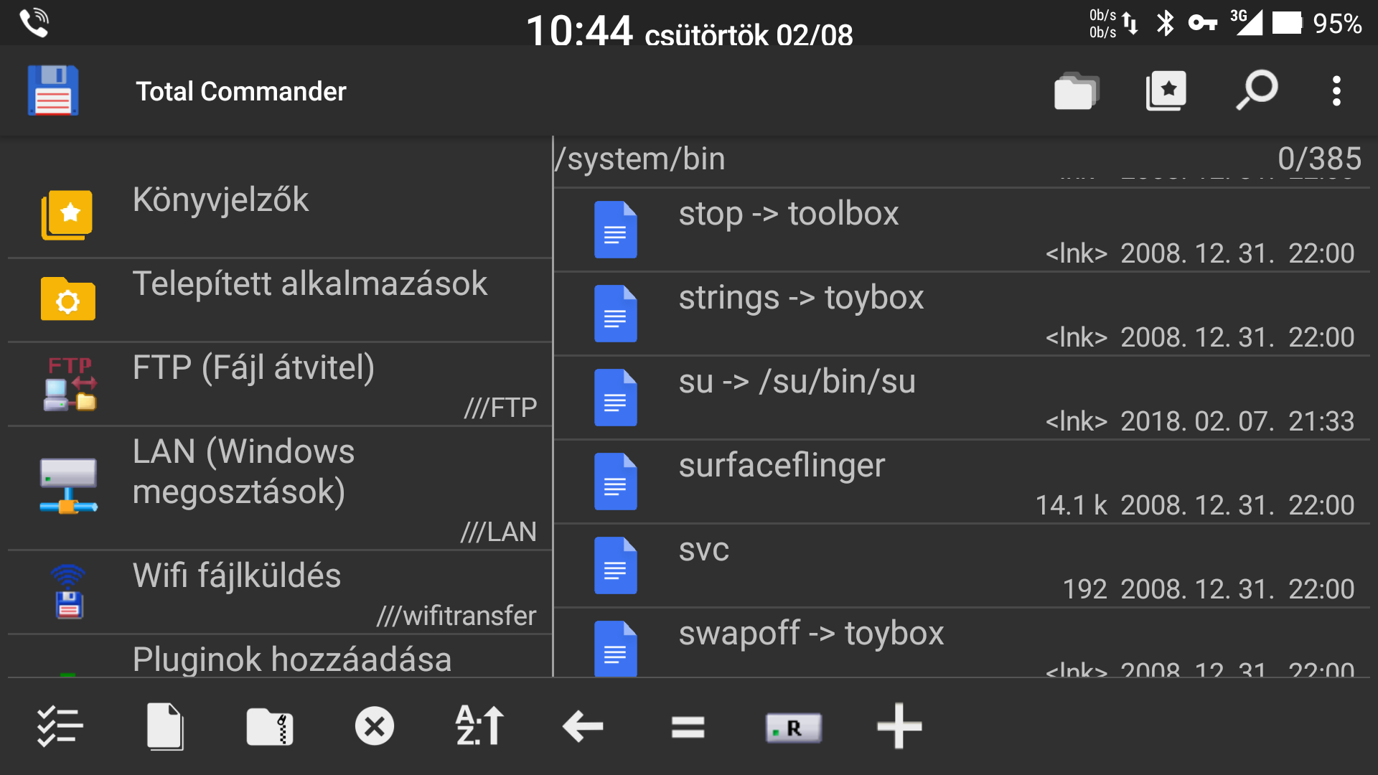
Task: Open the three-dot overflow menu
Action: (1336, 91)
